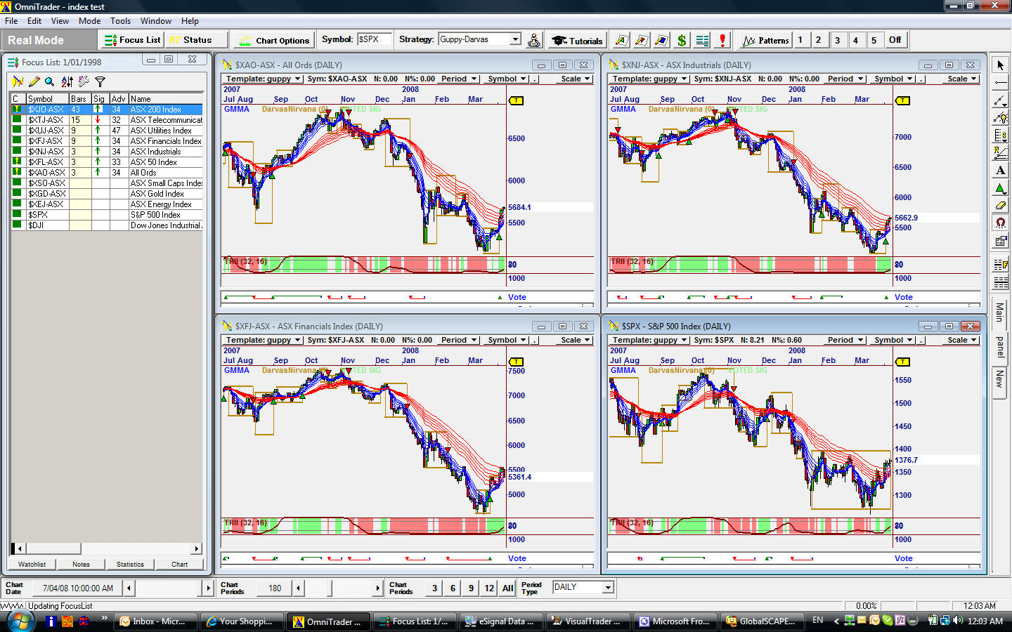This screenshot has width=1012, height=632.
Task: Click yellow T marker on $XAO-ASX chart
Action: coord(517,100)
